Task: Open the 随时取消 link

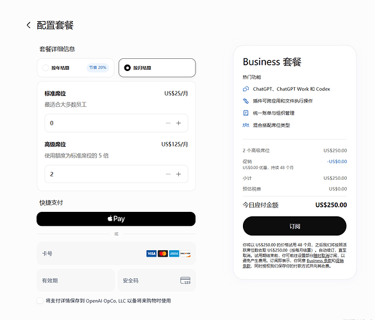Action: [x=321, y=255]
